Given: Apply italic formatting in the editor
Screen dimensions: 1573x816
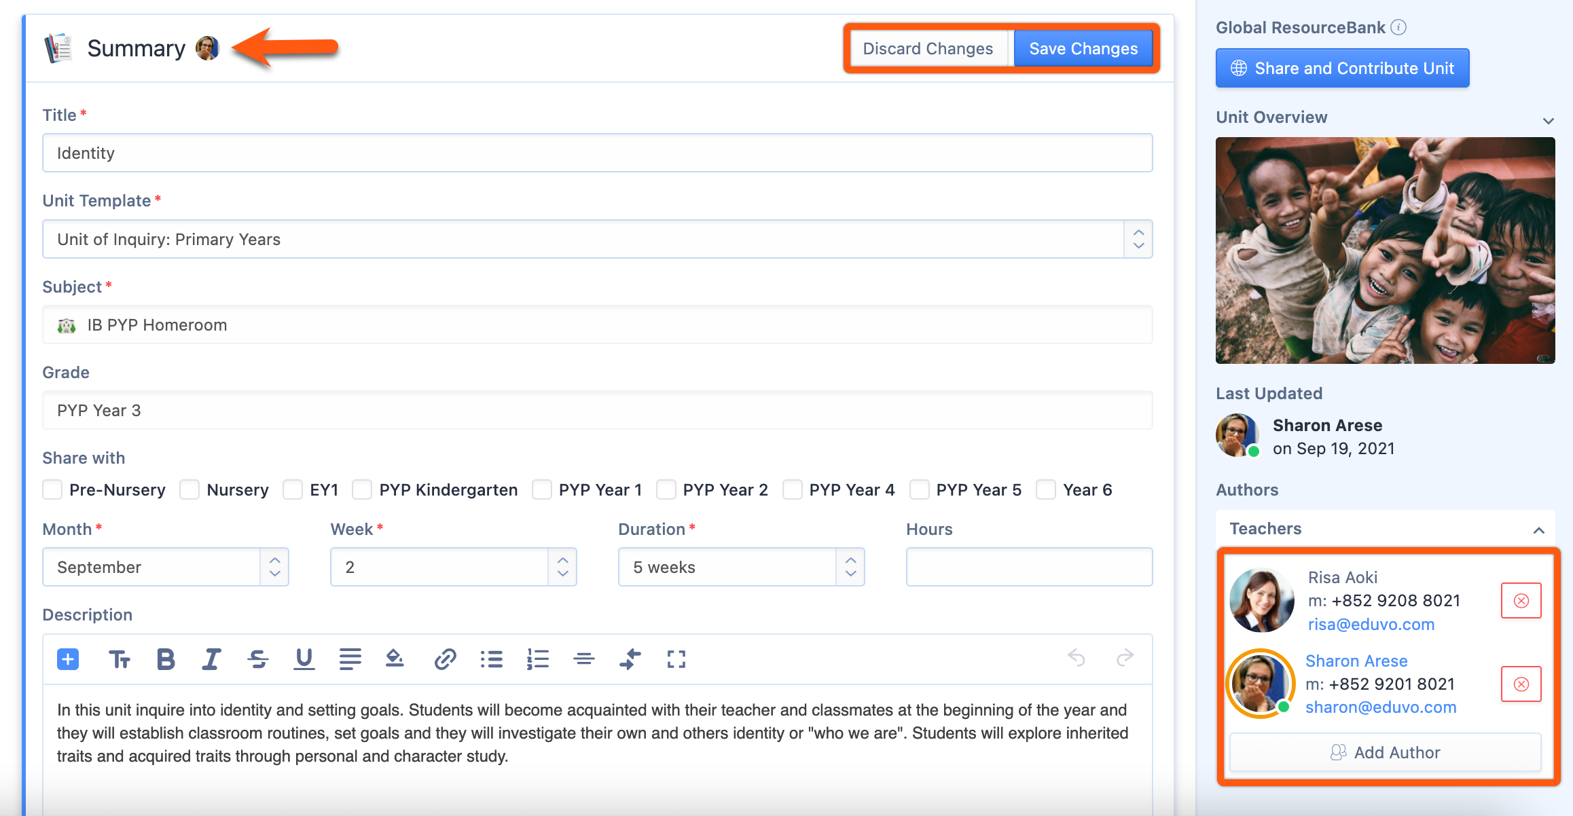Looking at the screenshot, I should pyautogui.click(x=211, y=659).
